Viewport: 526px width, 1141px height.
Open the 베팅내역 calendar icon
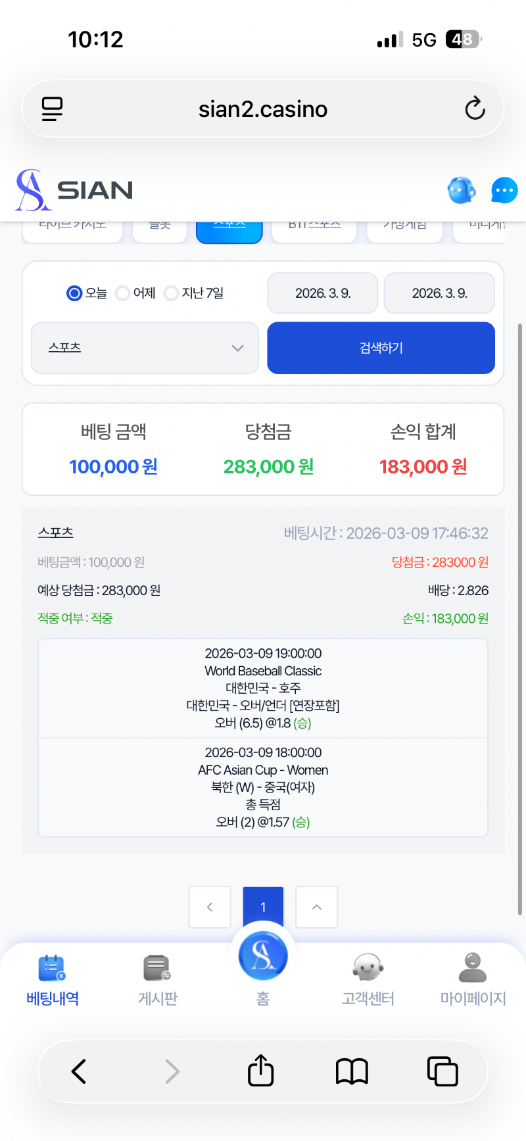click(52, 968)
